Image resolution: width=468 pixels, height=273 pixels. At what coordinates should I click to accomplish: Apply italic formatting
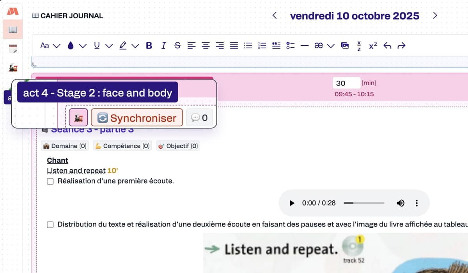point(163,46)
